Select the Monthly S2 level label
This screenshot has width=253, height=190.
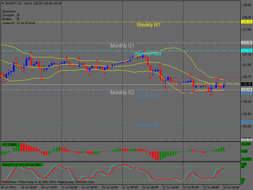[x=122, y=92]
